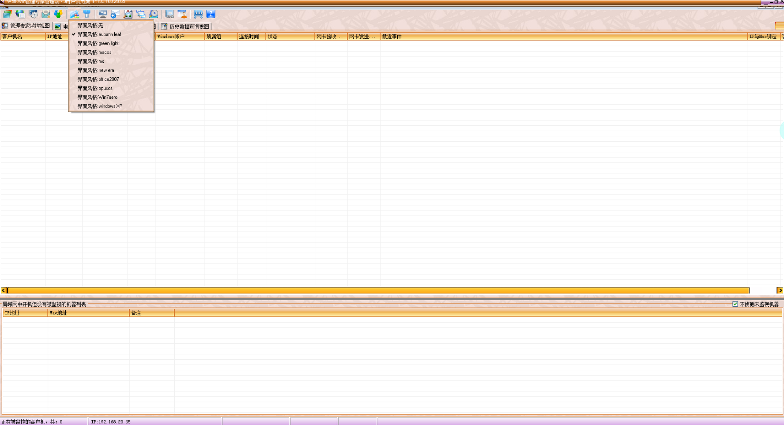Click the orange horizontal scrollbar thumb
This screenshot has width=784, height=425.
pos(379,290)
